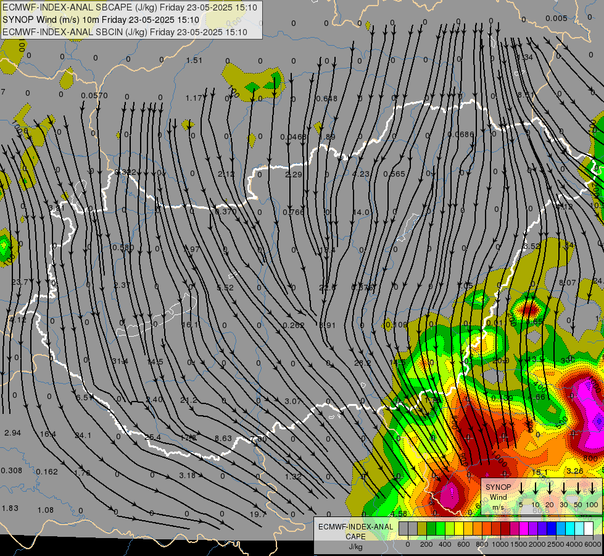The height and width of the screenshot is (556, 604).
Task: Click the 3.26 value on the map
Action: pyautogui.click(x=575, y=471)
